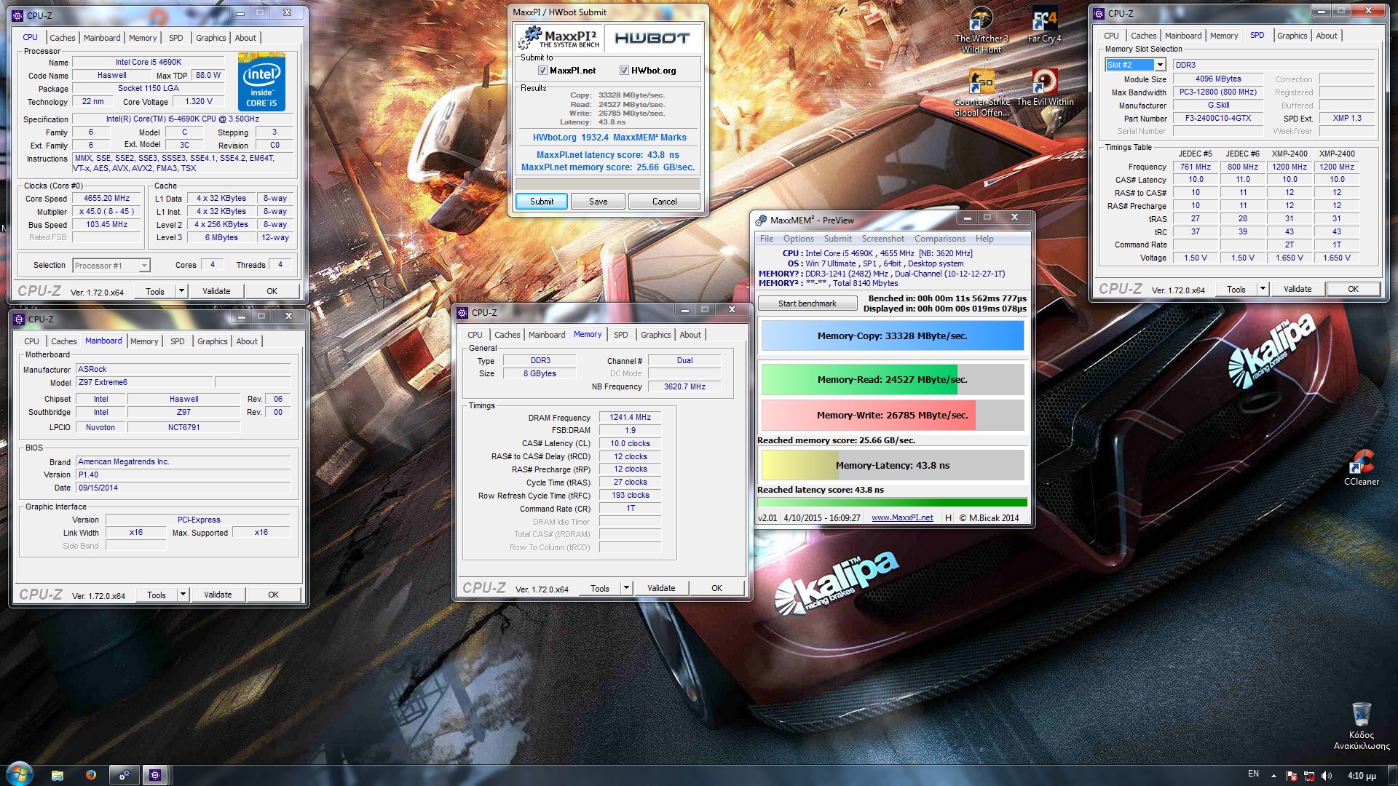Viewport: 1398px width, 786px height.
Task: Open the Slot #2 memory slot dropdown
Action: (x=1160, y=65)
